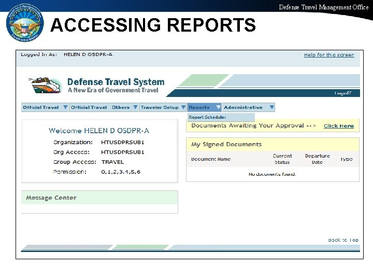Click the No documents found message
This screenshot has width=373, height=280.
click(272, 174)
